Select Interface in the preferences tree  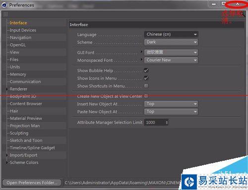click(x=18, y=23)
